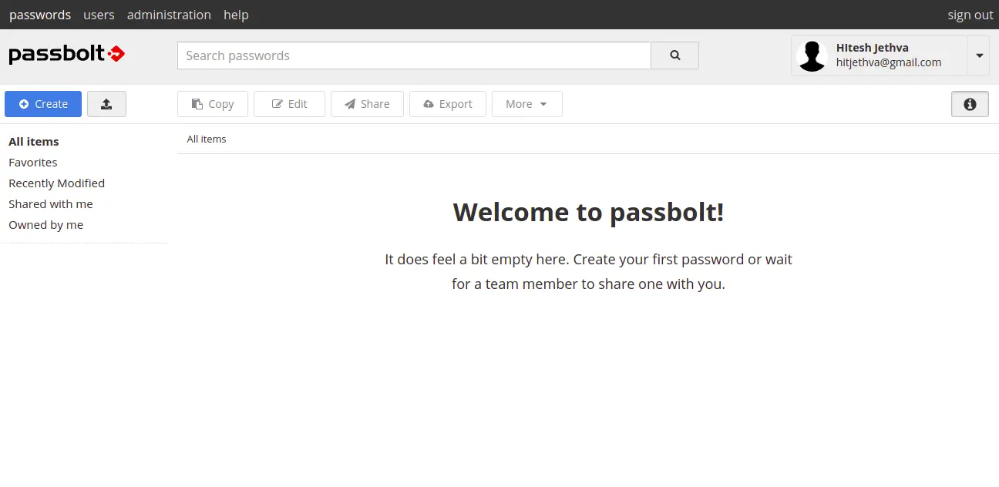This screenshot has height=487, width=999.
Task: Expand the More dropdown menu
Action: (x=526, y=104)
